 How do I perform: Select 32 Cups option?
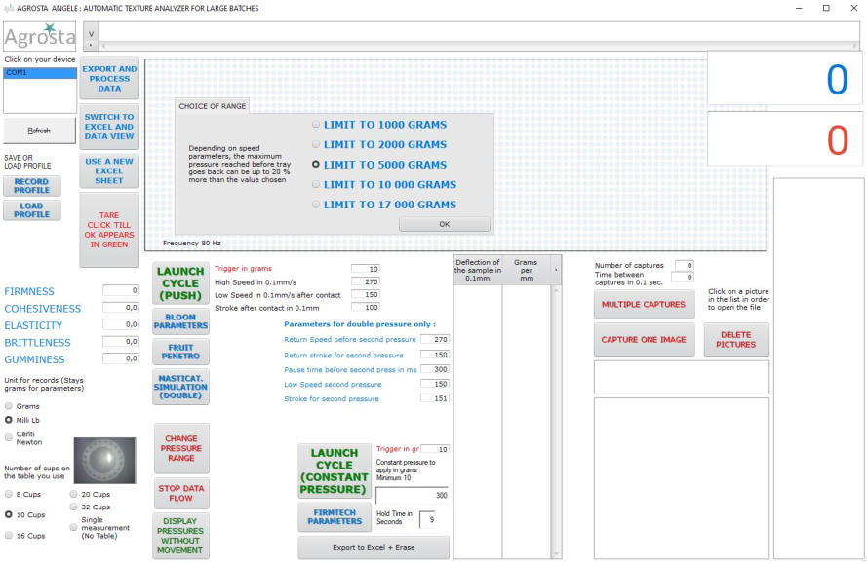(x=73, y=507)
